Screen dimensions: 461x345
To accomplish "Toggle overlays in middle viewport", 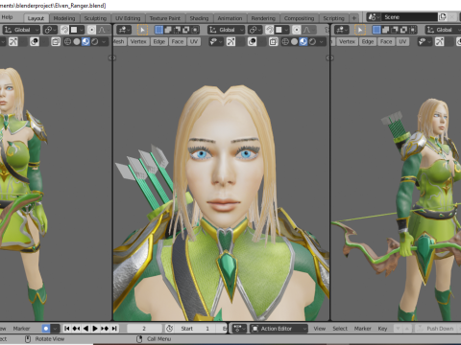I will click(x=253, y=41).
